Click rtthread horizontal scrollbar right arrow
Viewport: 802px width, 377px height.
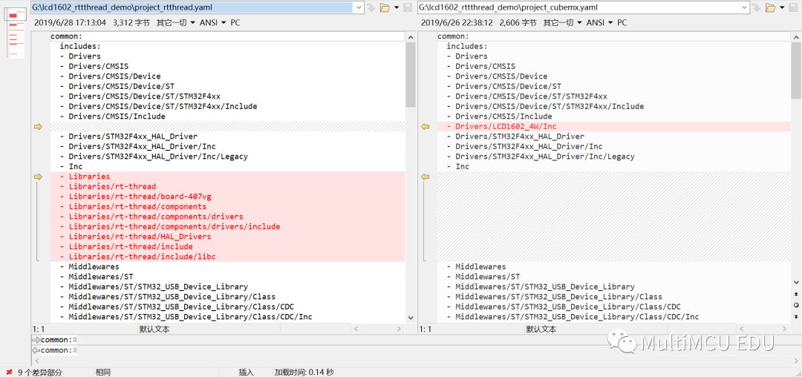(x=400, y=330)
